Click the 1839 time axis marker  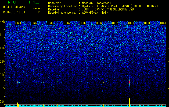point(147,23)
